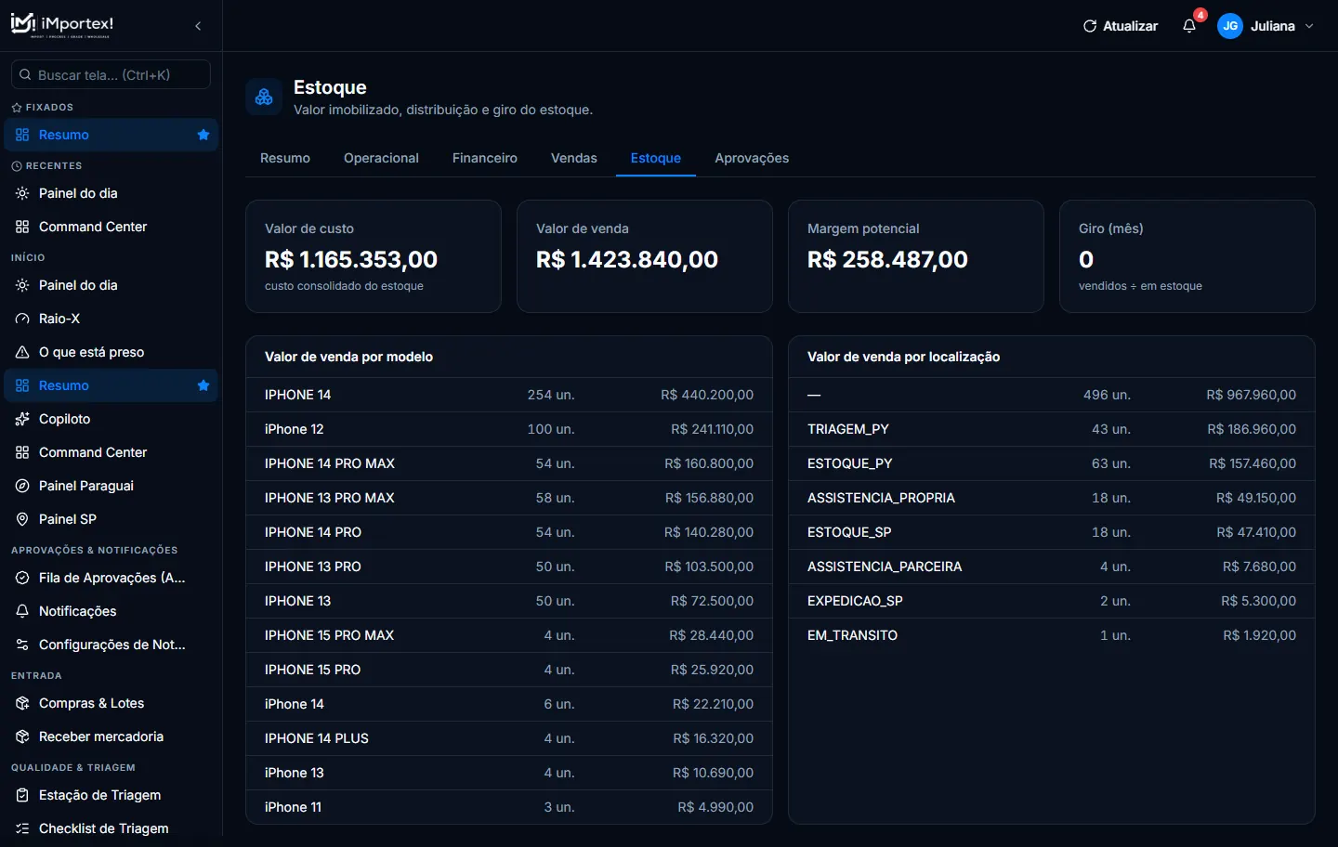This screenshot has width=1338, height=847.
Task: Click the JG user avatar
Action: tap(1230, 26)
